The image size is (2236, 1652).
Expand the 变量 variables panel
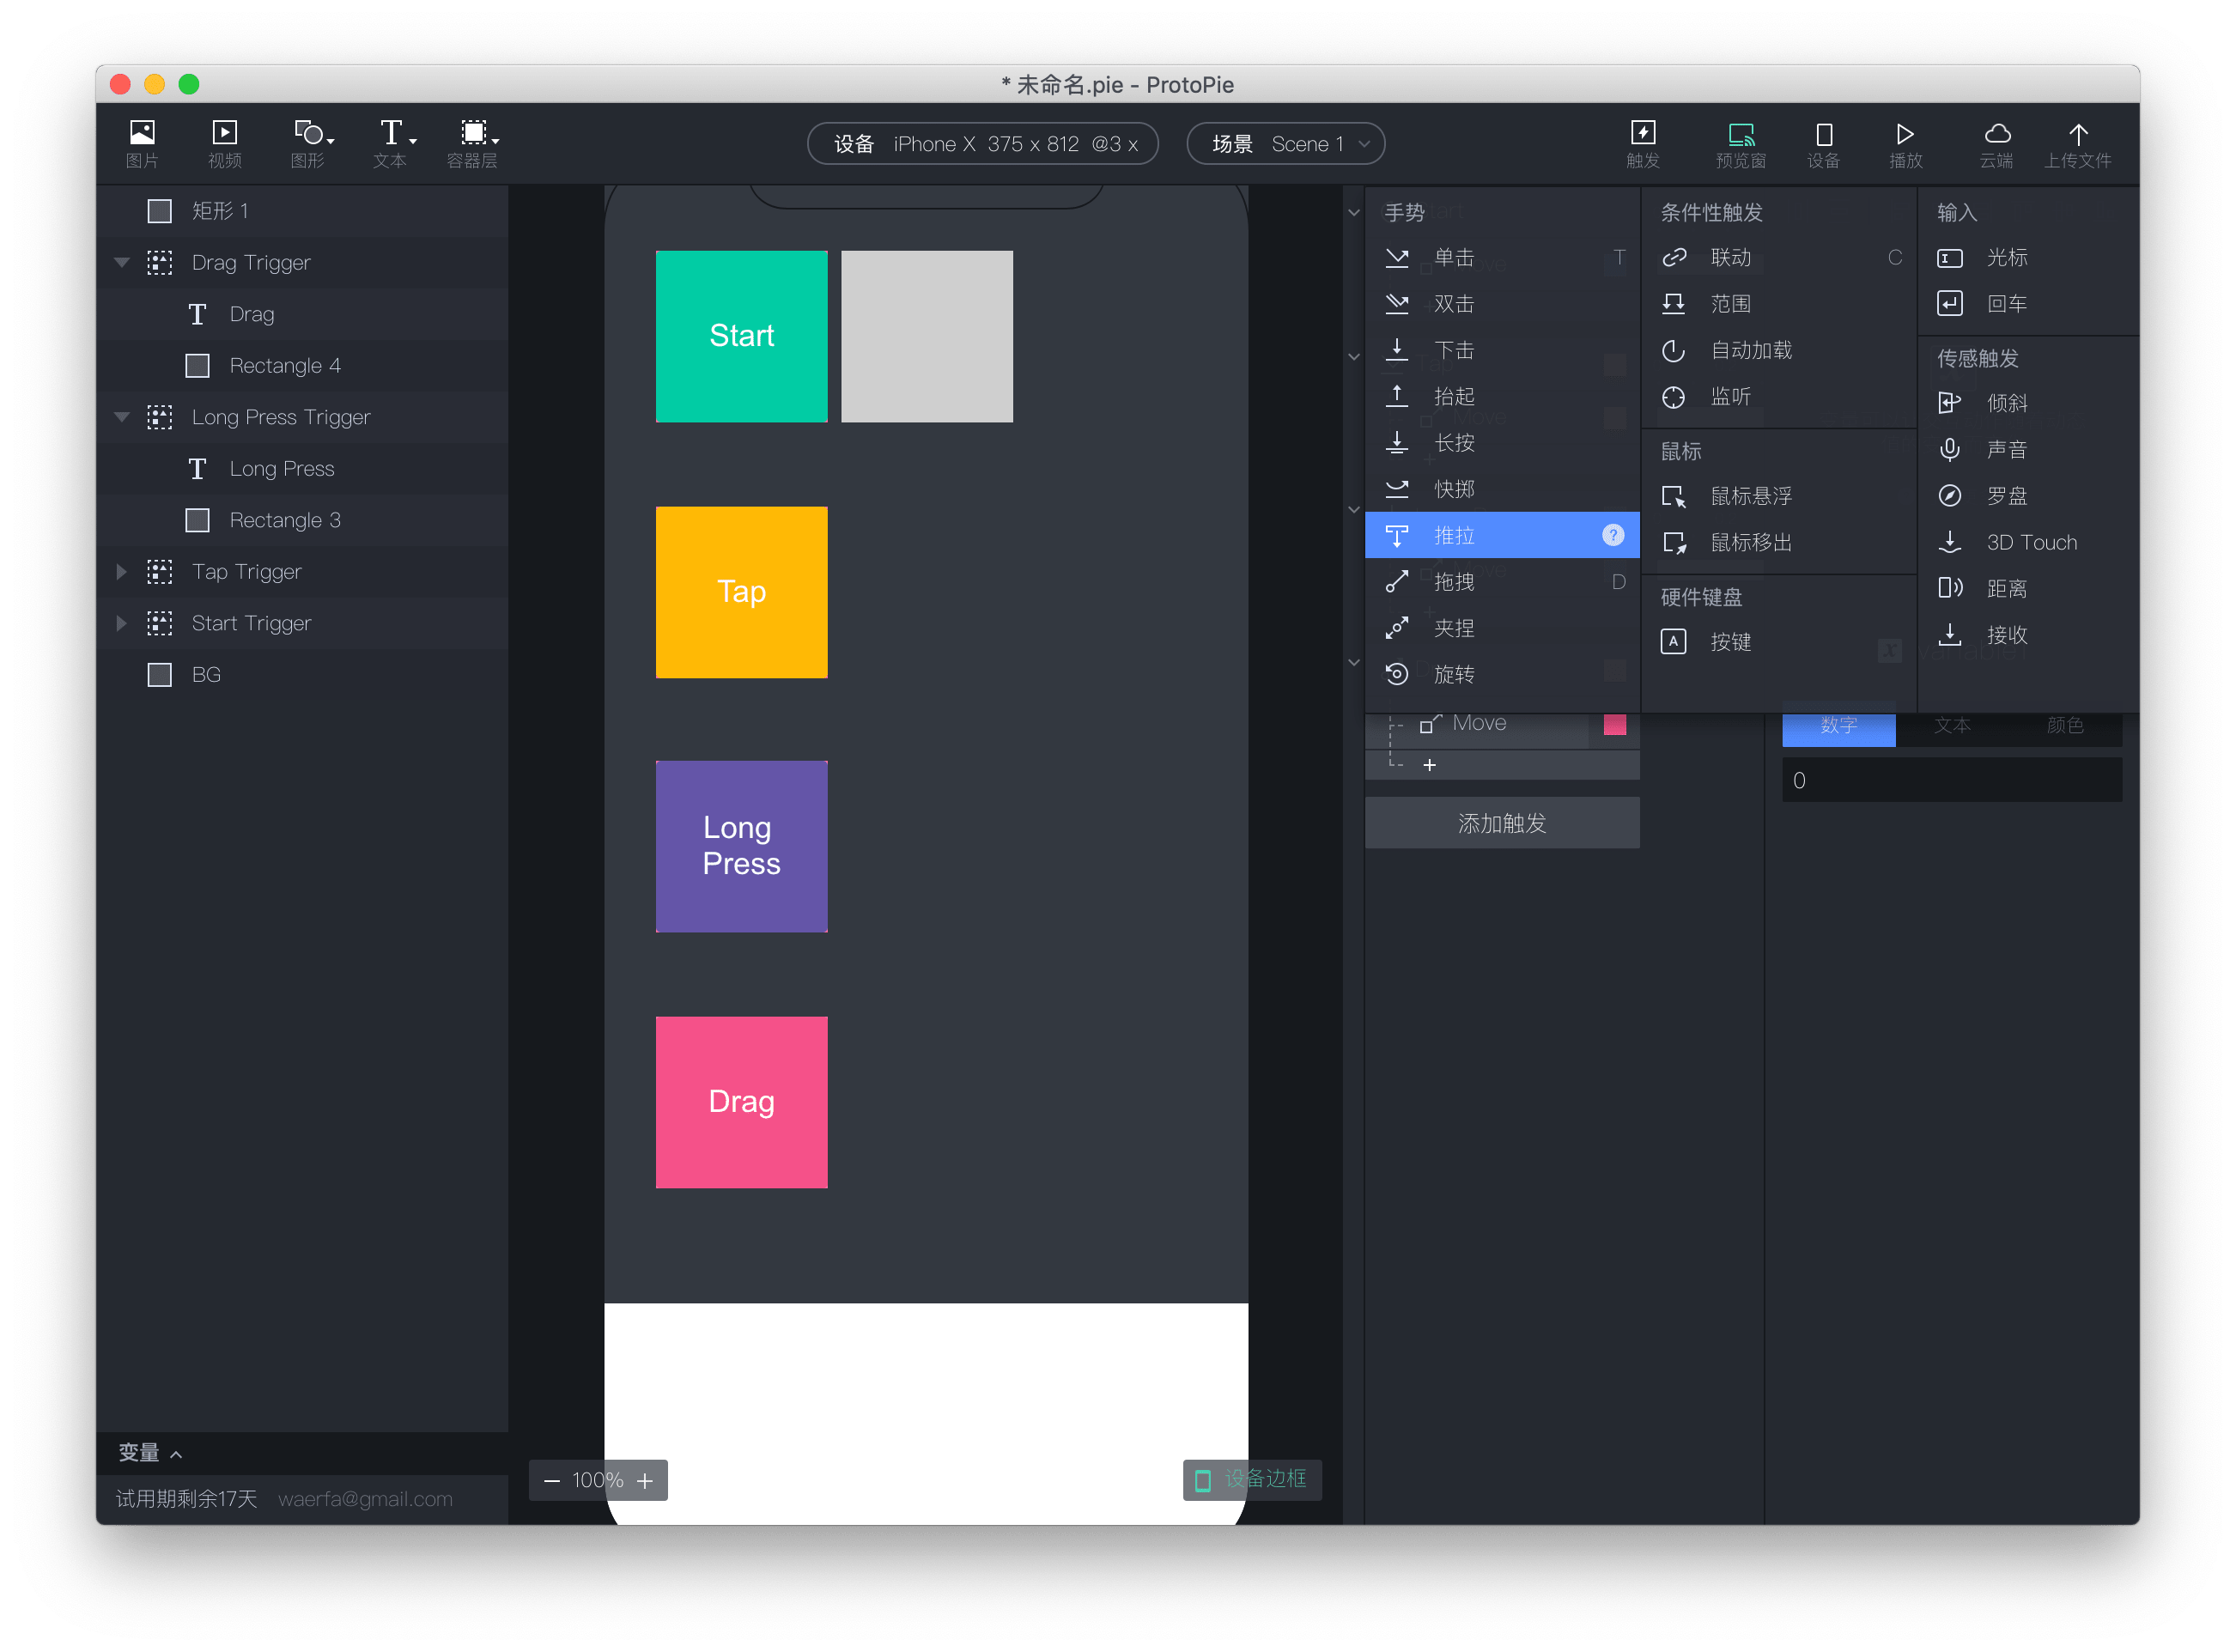pyautogui.click(x=150, y=1453)
